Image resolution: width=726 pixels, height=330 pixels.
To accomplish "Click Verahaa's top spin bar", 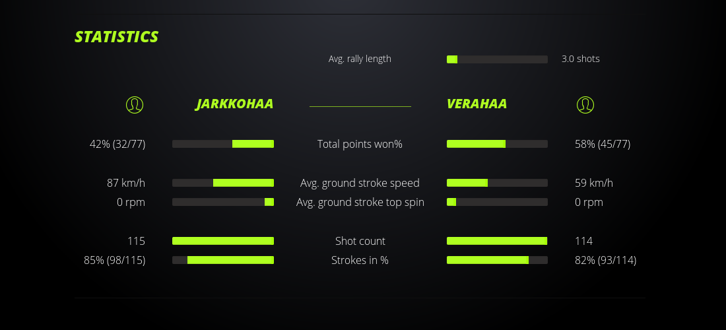I will [x=497, y=202].
